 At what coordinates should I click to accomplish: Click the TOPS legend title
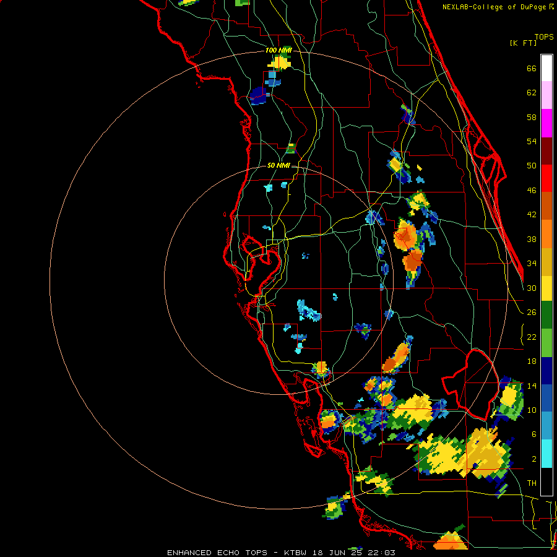coord(544,37)
